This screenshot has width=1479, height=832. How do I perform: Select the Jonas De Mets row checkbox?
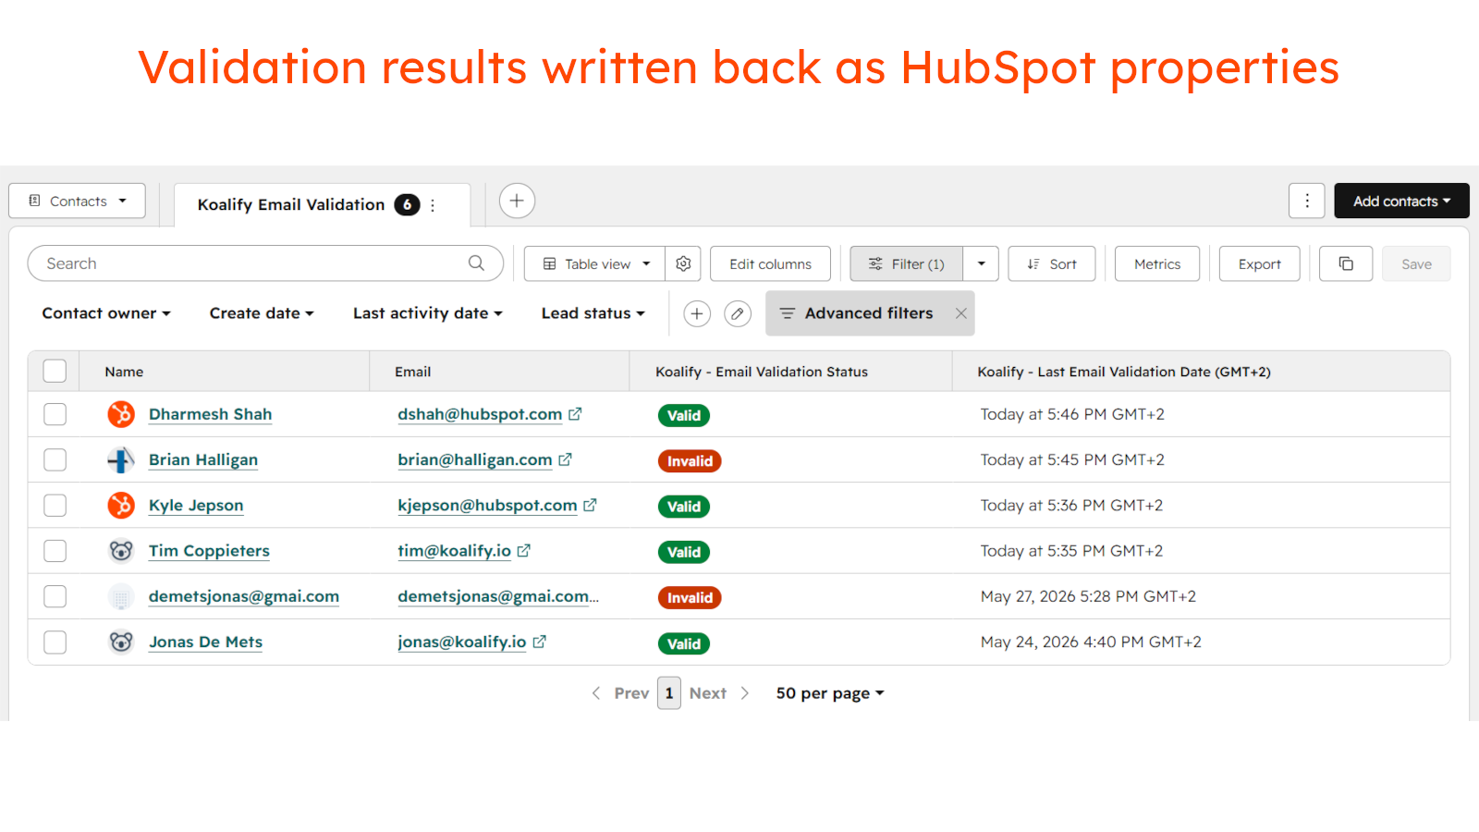tap(55, 642)
